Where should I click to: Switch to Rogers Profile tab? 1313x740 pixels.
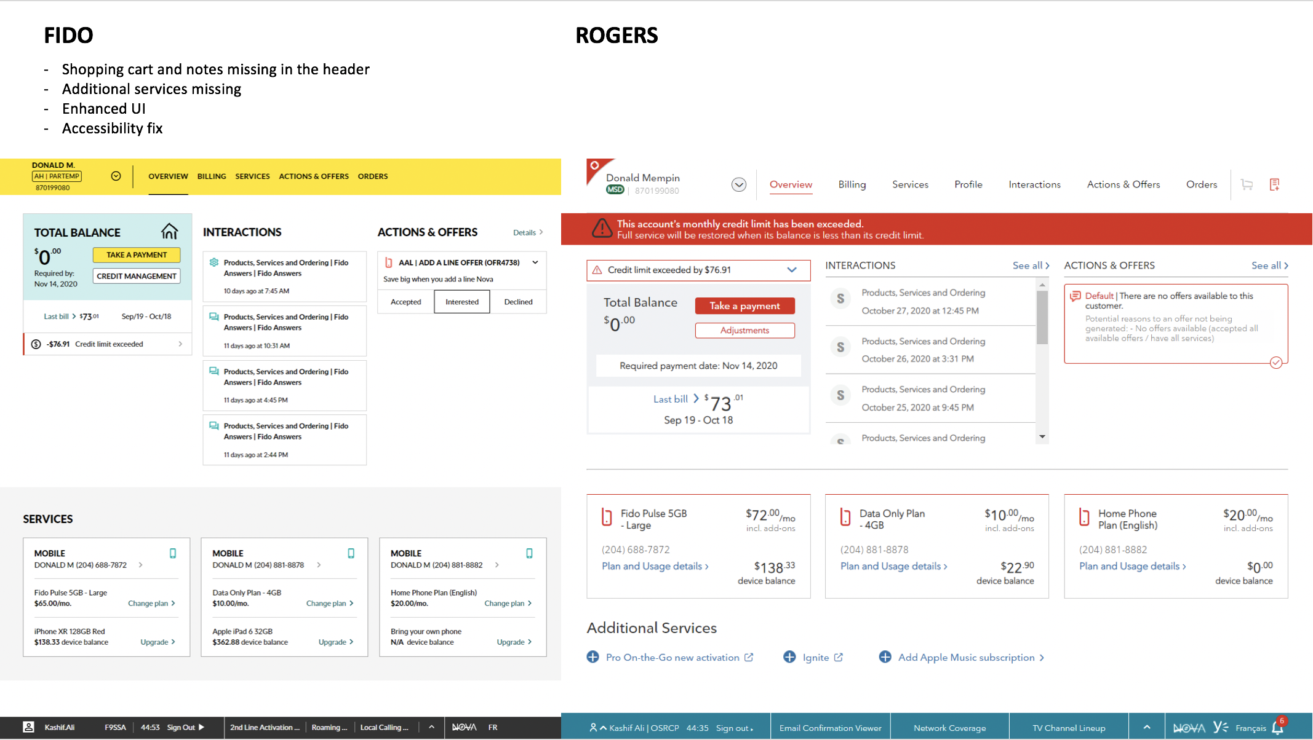click(968, 184)
